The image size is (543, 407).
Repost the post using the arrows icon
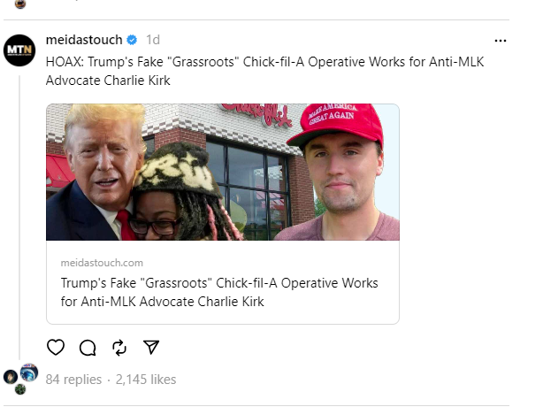point(119,348)
